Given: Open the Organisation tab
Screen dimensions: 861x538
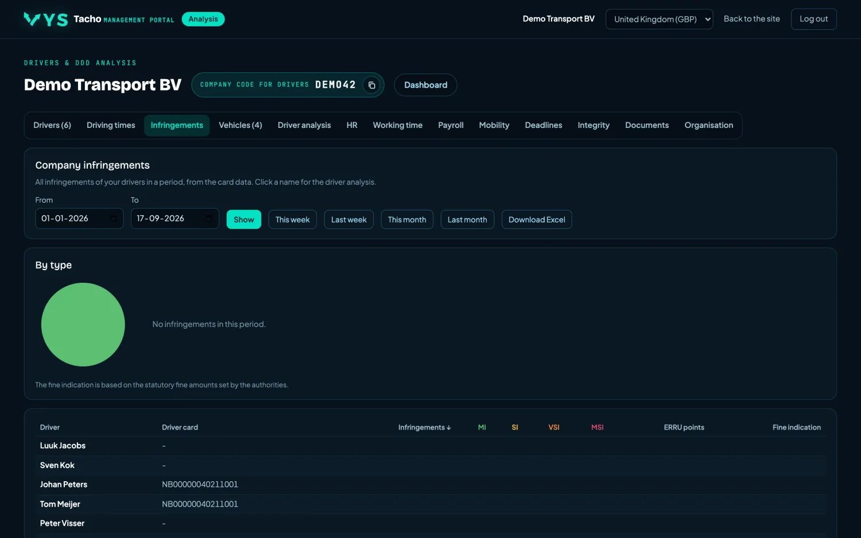Looking at the screenshot, I should tap(709, 125).
